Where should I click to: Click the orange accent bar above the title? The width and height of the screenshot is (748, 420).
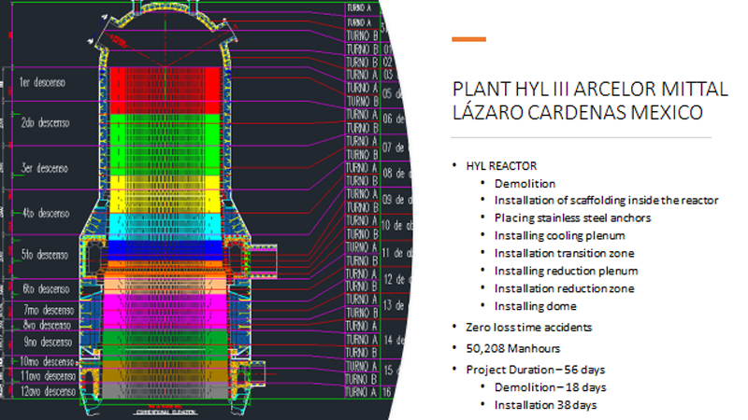click(x=468, y=39)
